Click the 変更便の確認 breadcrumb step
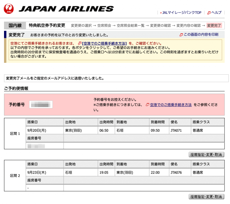 tap(160, 26)
